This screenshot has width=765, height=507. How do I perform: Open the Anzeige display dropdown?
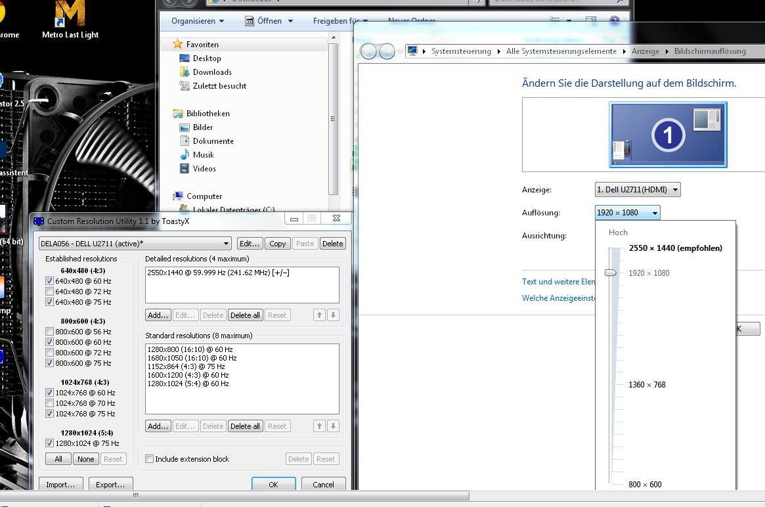coord(638,189)
